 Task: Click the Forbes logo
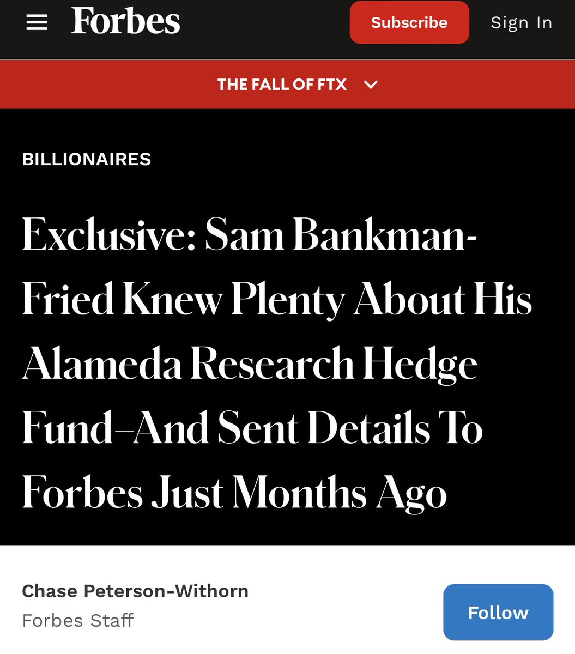(x=125, y=22)
